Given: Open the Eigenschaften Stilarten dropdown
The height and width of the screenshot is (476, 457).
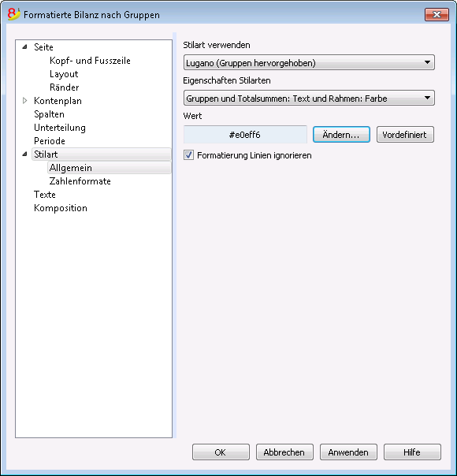Looking at the screenshot, I should 309,98.
